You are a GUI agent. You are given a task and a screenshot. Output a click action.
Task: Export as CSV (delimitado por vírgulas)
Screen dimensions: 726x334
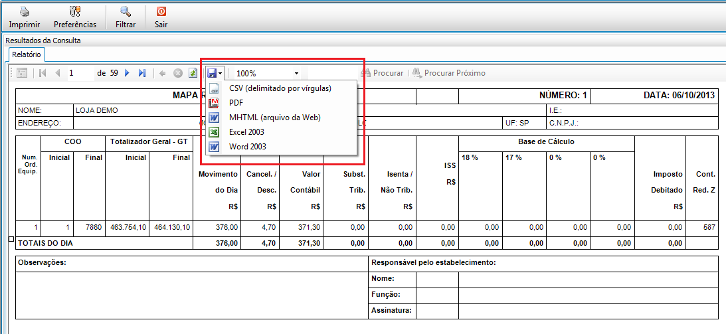point(280,88)
